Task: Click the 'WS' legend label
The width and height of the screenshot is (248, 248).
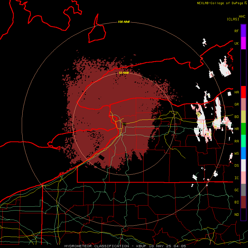Action: [236, 153]
